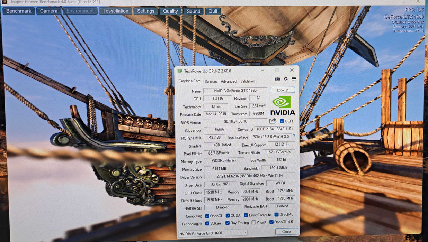Image resolution: width=428 pixels, height=242 pixels.
Task: Select the Graphics Card tab
Action: coord(189,81)
